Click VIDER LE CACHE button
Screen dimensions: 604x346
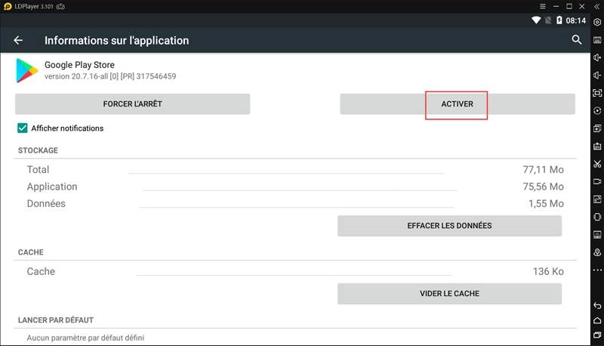coord(449,294)
